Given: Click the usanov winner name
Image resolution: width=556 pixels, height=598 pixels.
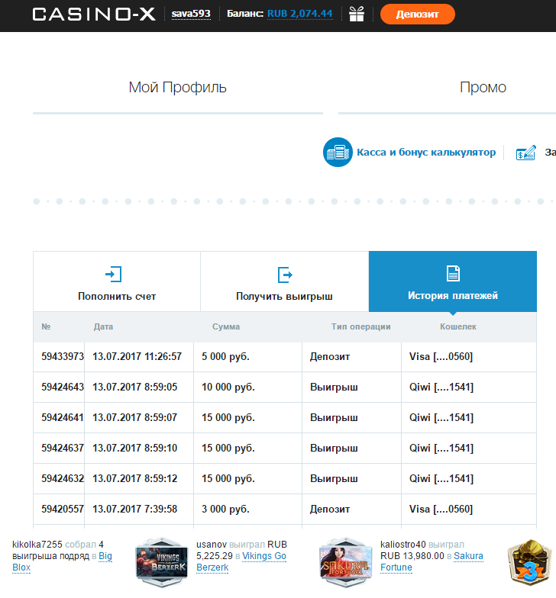Looking at the screenshot, I should tap(212, 545).
